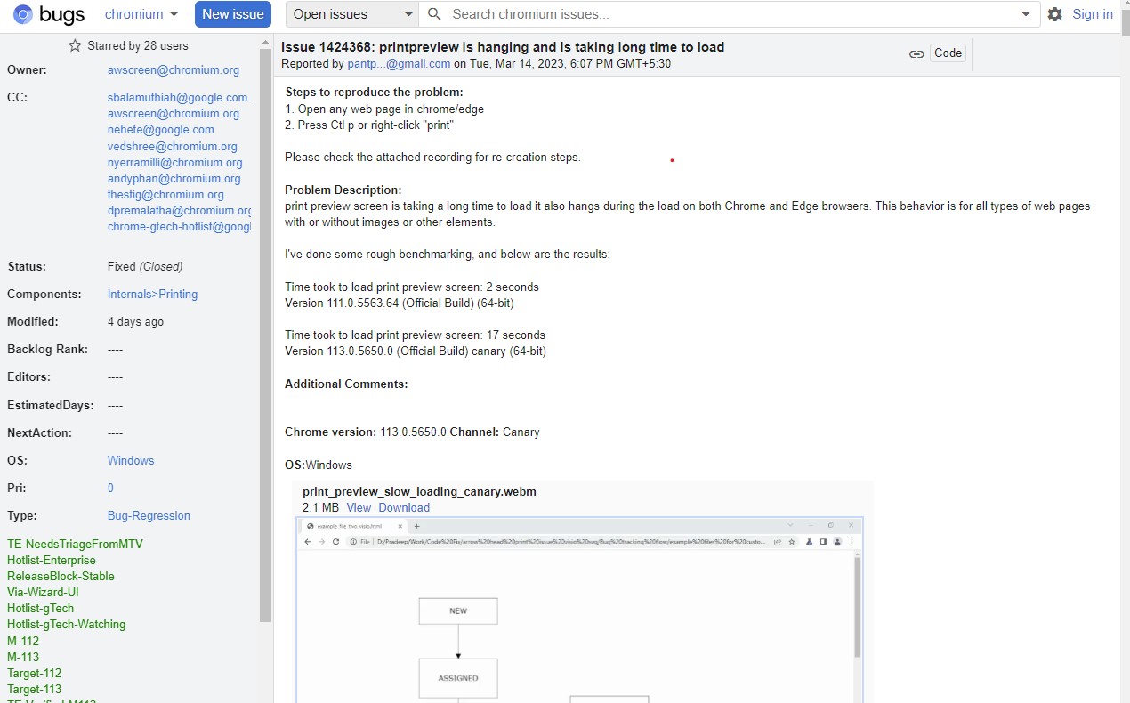Screen dimensions: 1130x703
Task: Open search options dropdown arrow
Action: click(1027, 14)
